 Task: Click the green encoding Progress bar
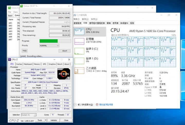click(55, 41)
